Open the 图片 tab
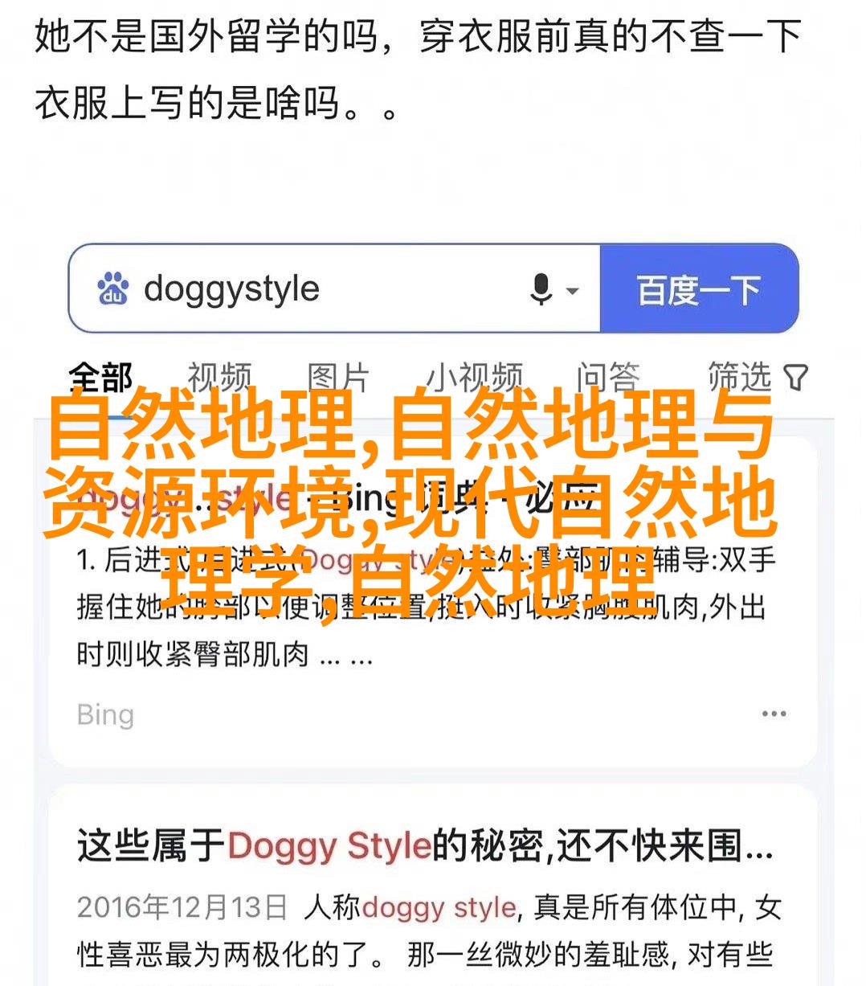 tap(338, 377)
